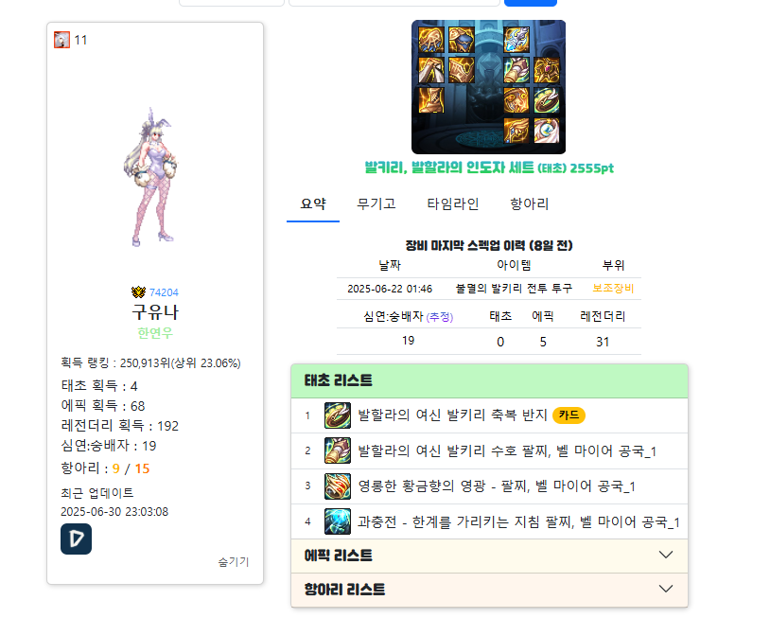Click the 과충전 blue lightning item icon
Viewport: 770px width, 618px height.
(x=338, y=521)
